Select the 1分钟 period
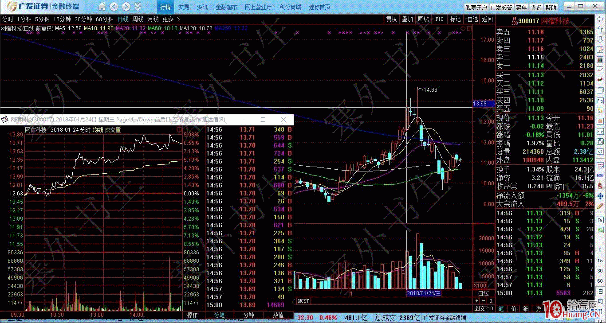The width and height of the screenshot is (606, 323). coord(24,19)
